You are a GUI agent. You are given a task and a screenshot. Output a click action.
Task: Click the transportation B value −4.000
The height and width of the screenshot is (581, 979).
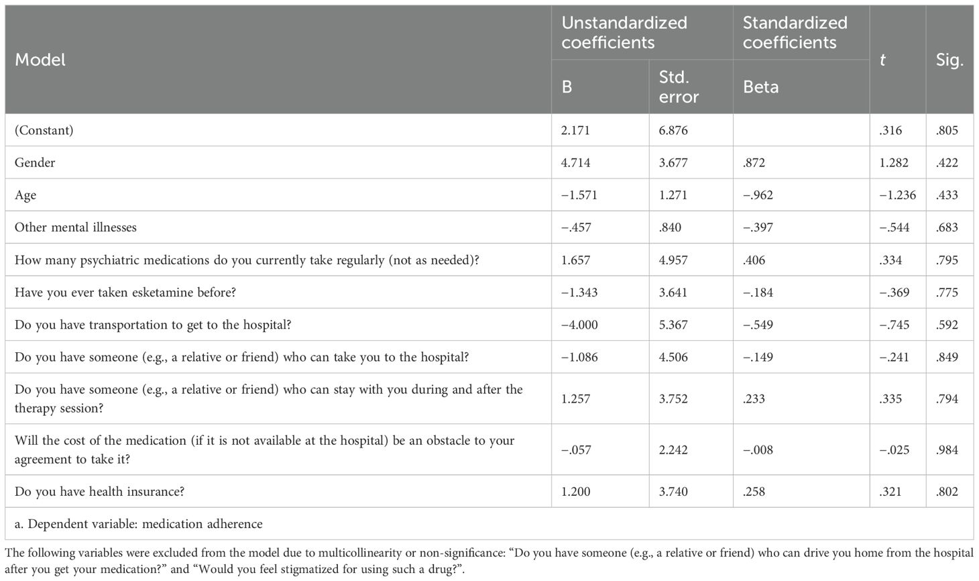(x=579, y=325)
